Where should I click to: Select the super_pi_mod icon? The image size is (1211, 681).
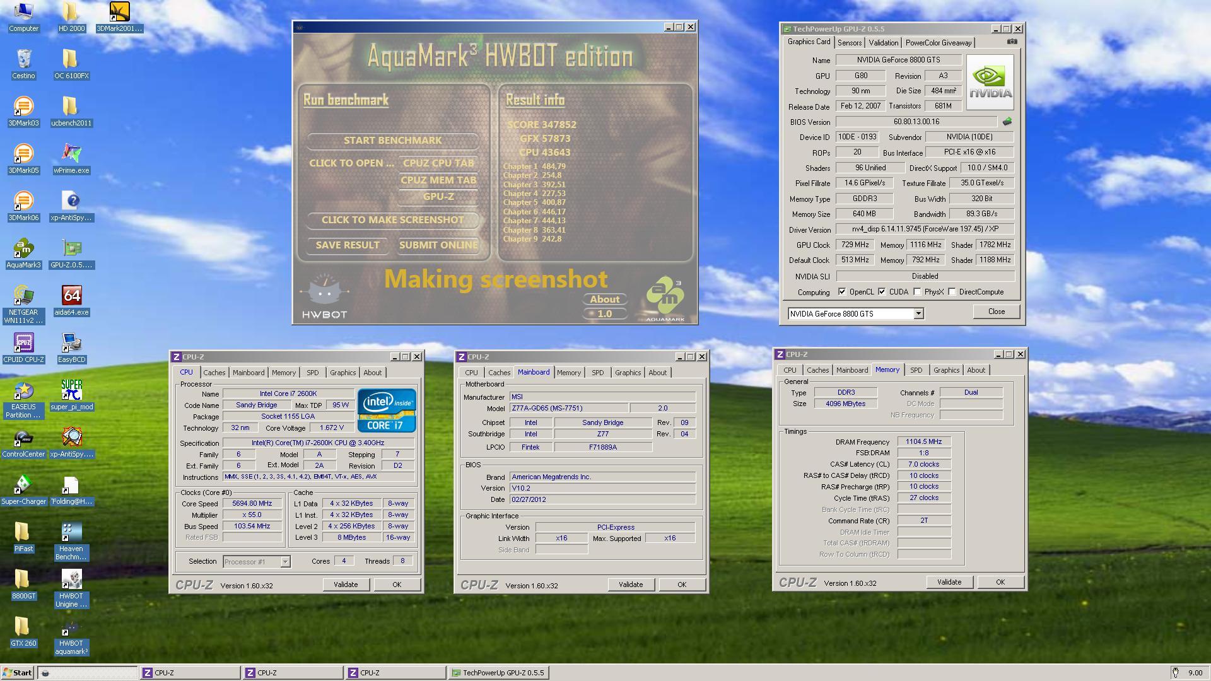[71, 395]
